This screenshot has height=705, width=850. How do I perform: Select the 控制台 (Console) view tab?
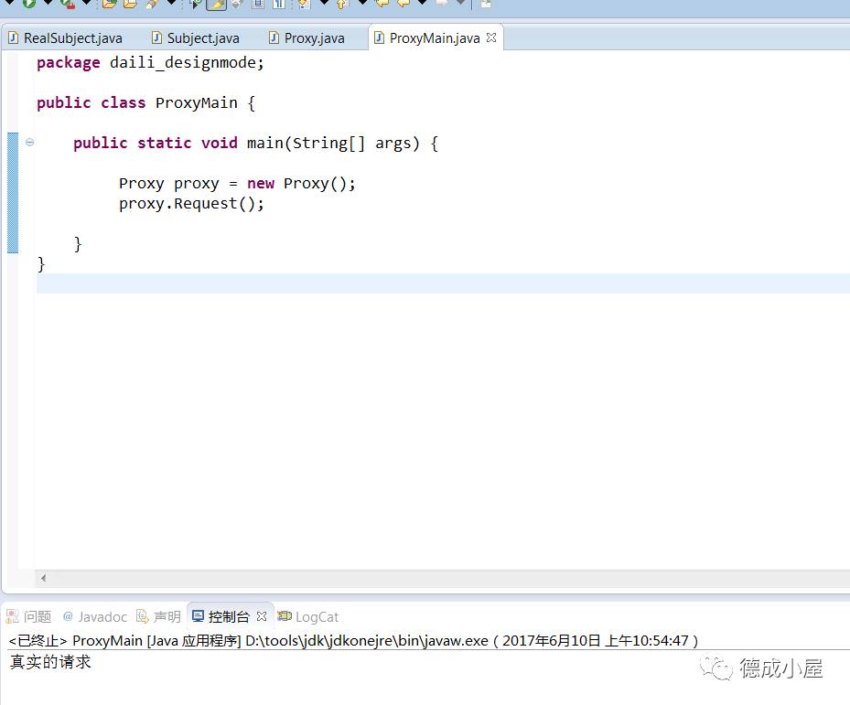[228, 616]
